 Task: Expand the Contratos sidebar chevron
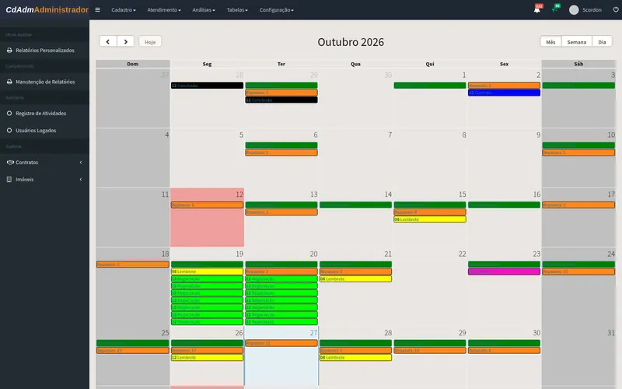81,163
